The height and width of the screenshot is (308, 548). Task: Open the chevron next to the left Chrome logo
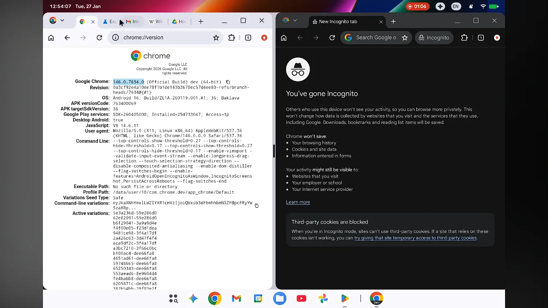pyautogui.click(x=62, y=20)
